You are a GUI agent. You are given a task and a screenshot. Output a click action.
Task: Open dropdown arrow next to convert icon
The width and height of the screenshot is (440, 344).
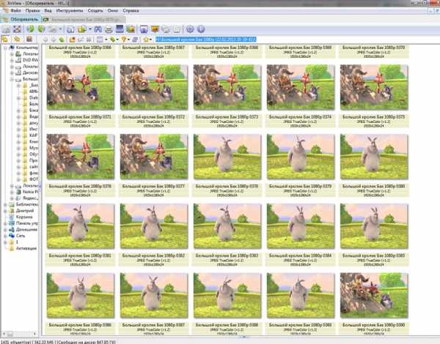tap(89, 29)
